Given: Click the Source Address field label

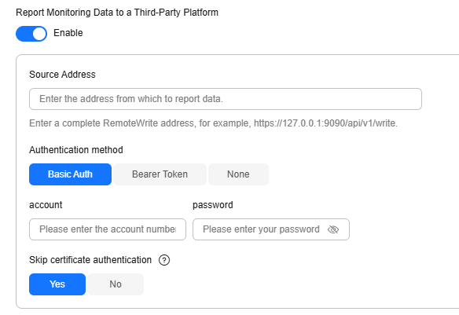Looking at the screenshot, I should click(x=62, y=75).
